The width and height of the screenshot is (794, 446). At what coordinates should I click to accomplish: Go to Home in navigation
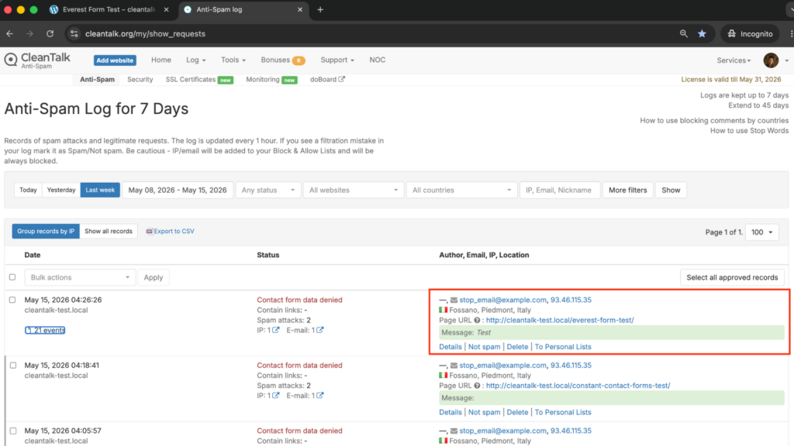(x=161, y=60)
